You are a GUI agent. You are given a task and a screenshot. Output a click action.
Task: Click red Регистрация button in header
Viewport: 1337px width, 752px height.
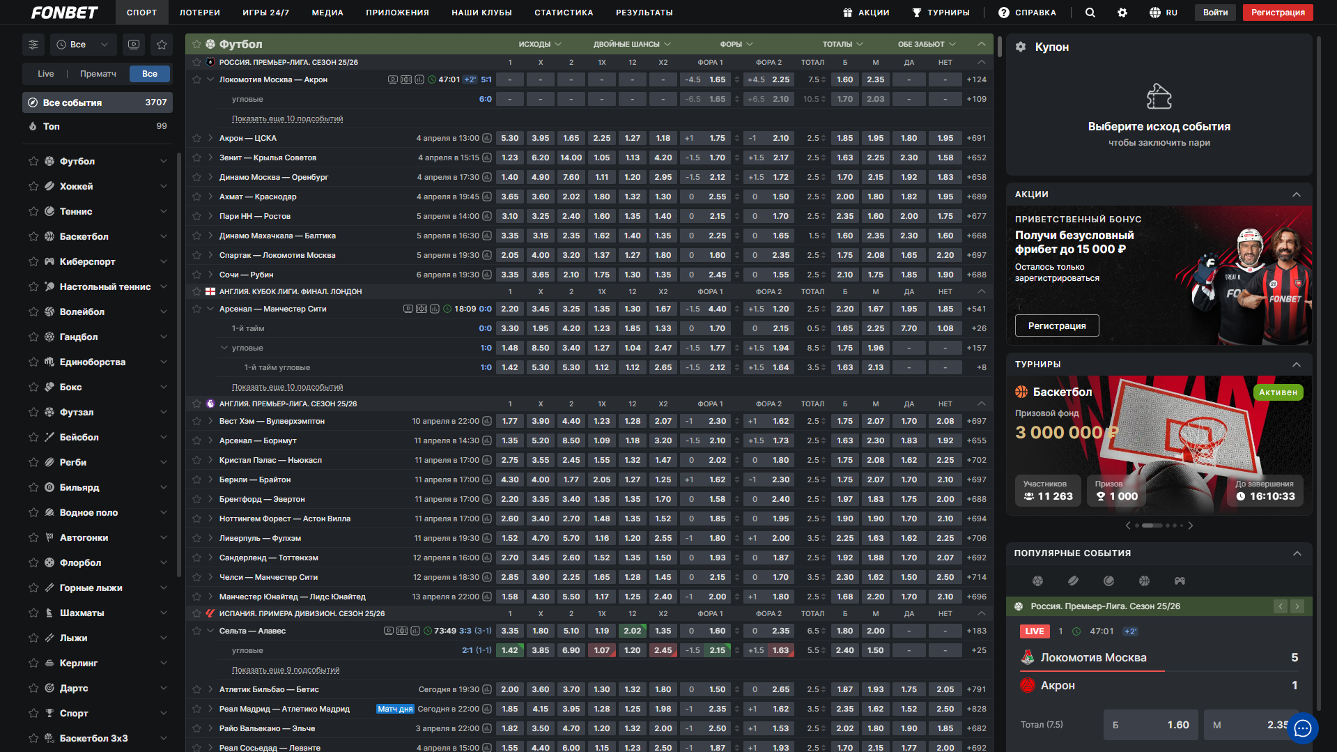pyautogui.click(x=1278, y=13)
